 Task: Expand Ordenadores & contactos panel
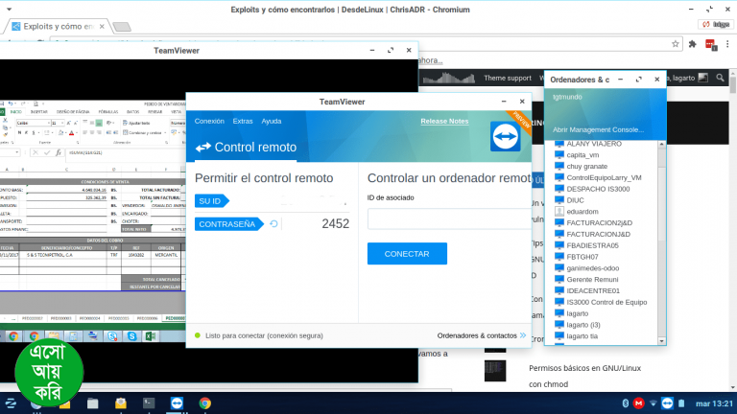(x=480, y=335)
